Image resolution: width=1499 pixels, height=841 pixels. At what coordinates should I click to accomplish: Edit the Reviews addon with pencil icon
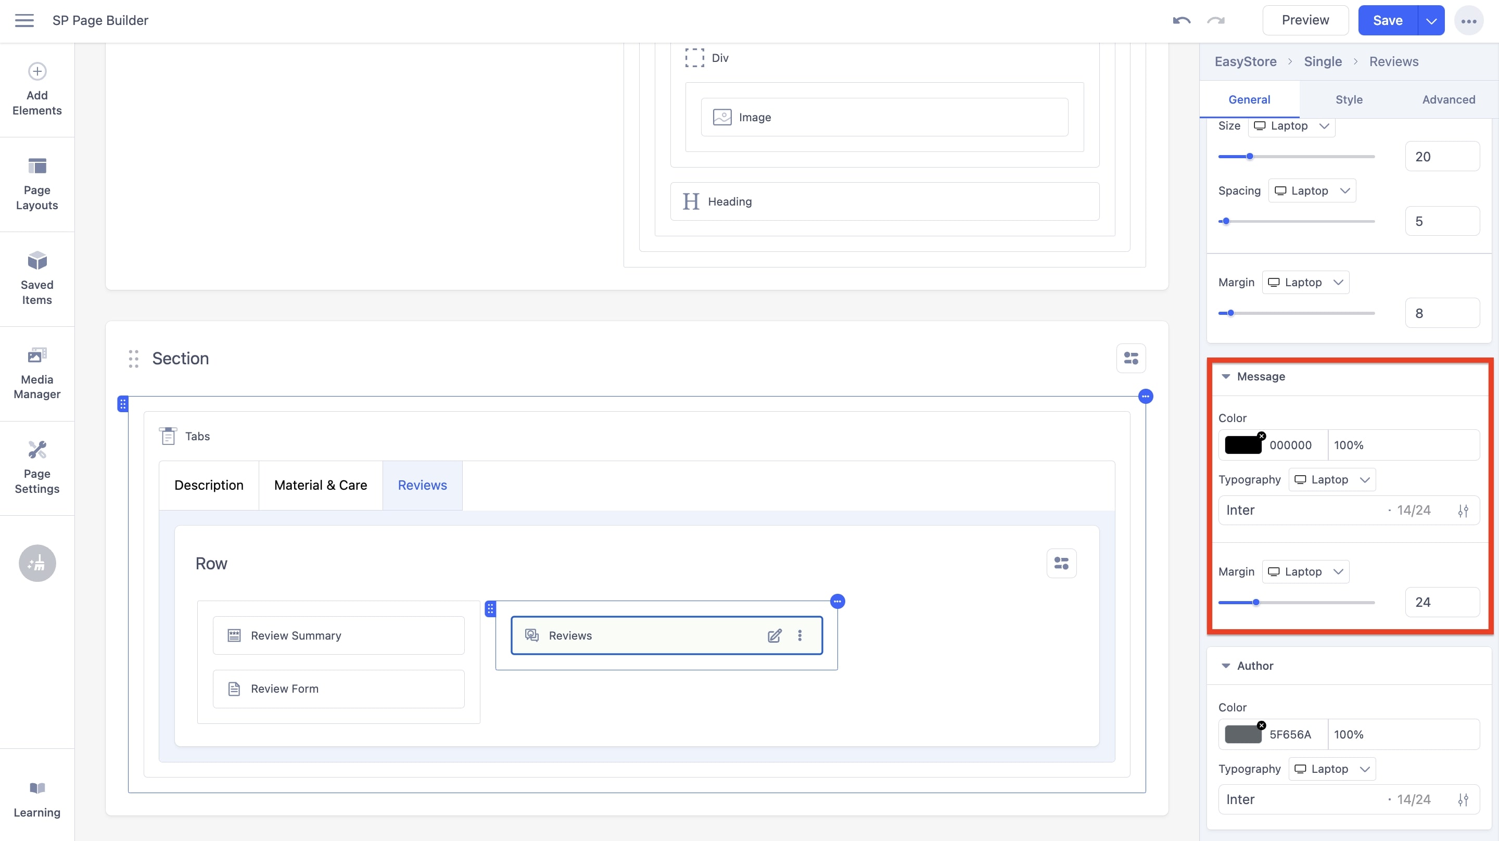774,635
